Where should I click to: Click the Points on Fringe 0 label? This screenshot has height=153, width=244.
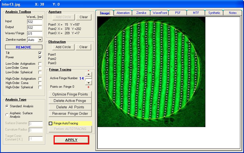coord(62,87)
